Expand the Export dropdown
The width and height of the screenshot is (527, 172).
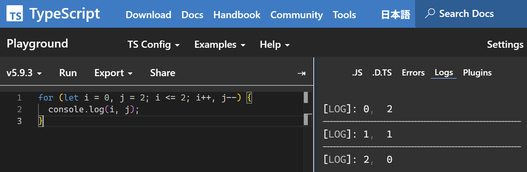[113, 73]
